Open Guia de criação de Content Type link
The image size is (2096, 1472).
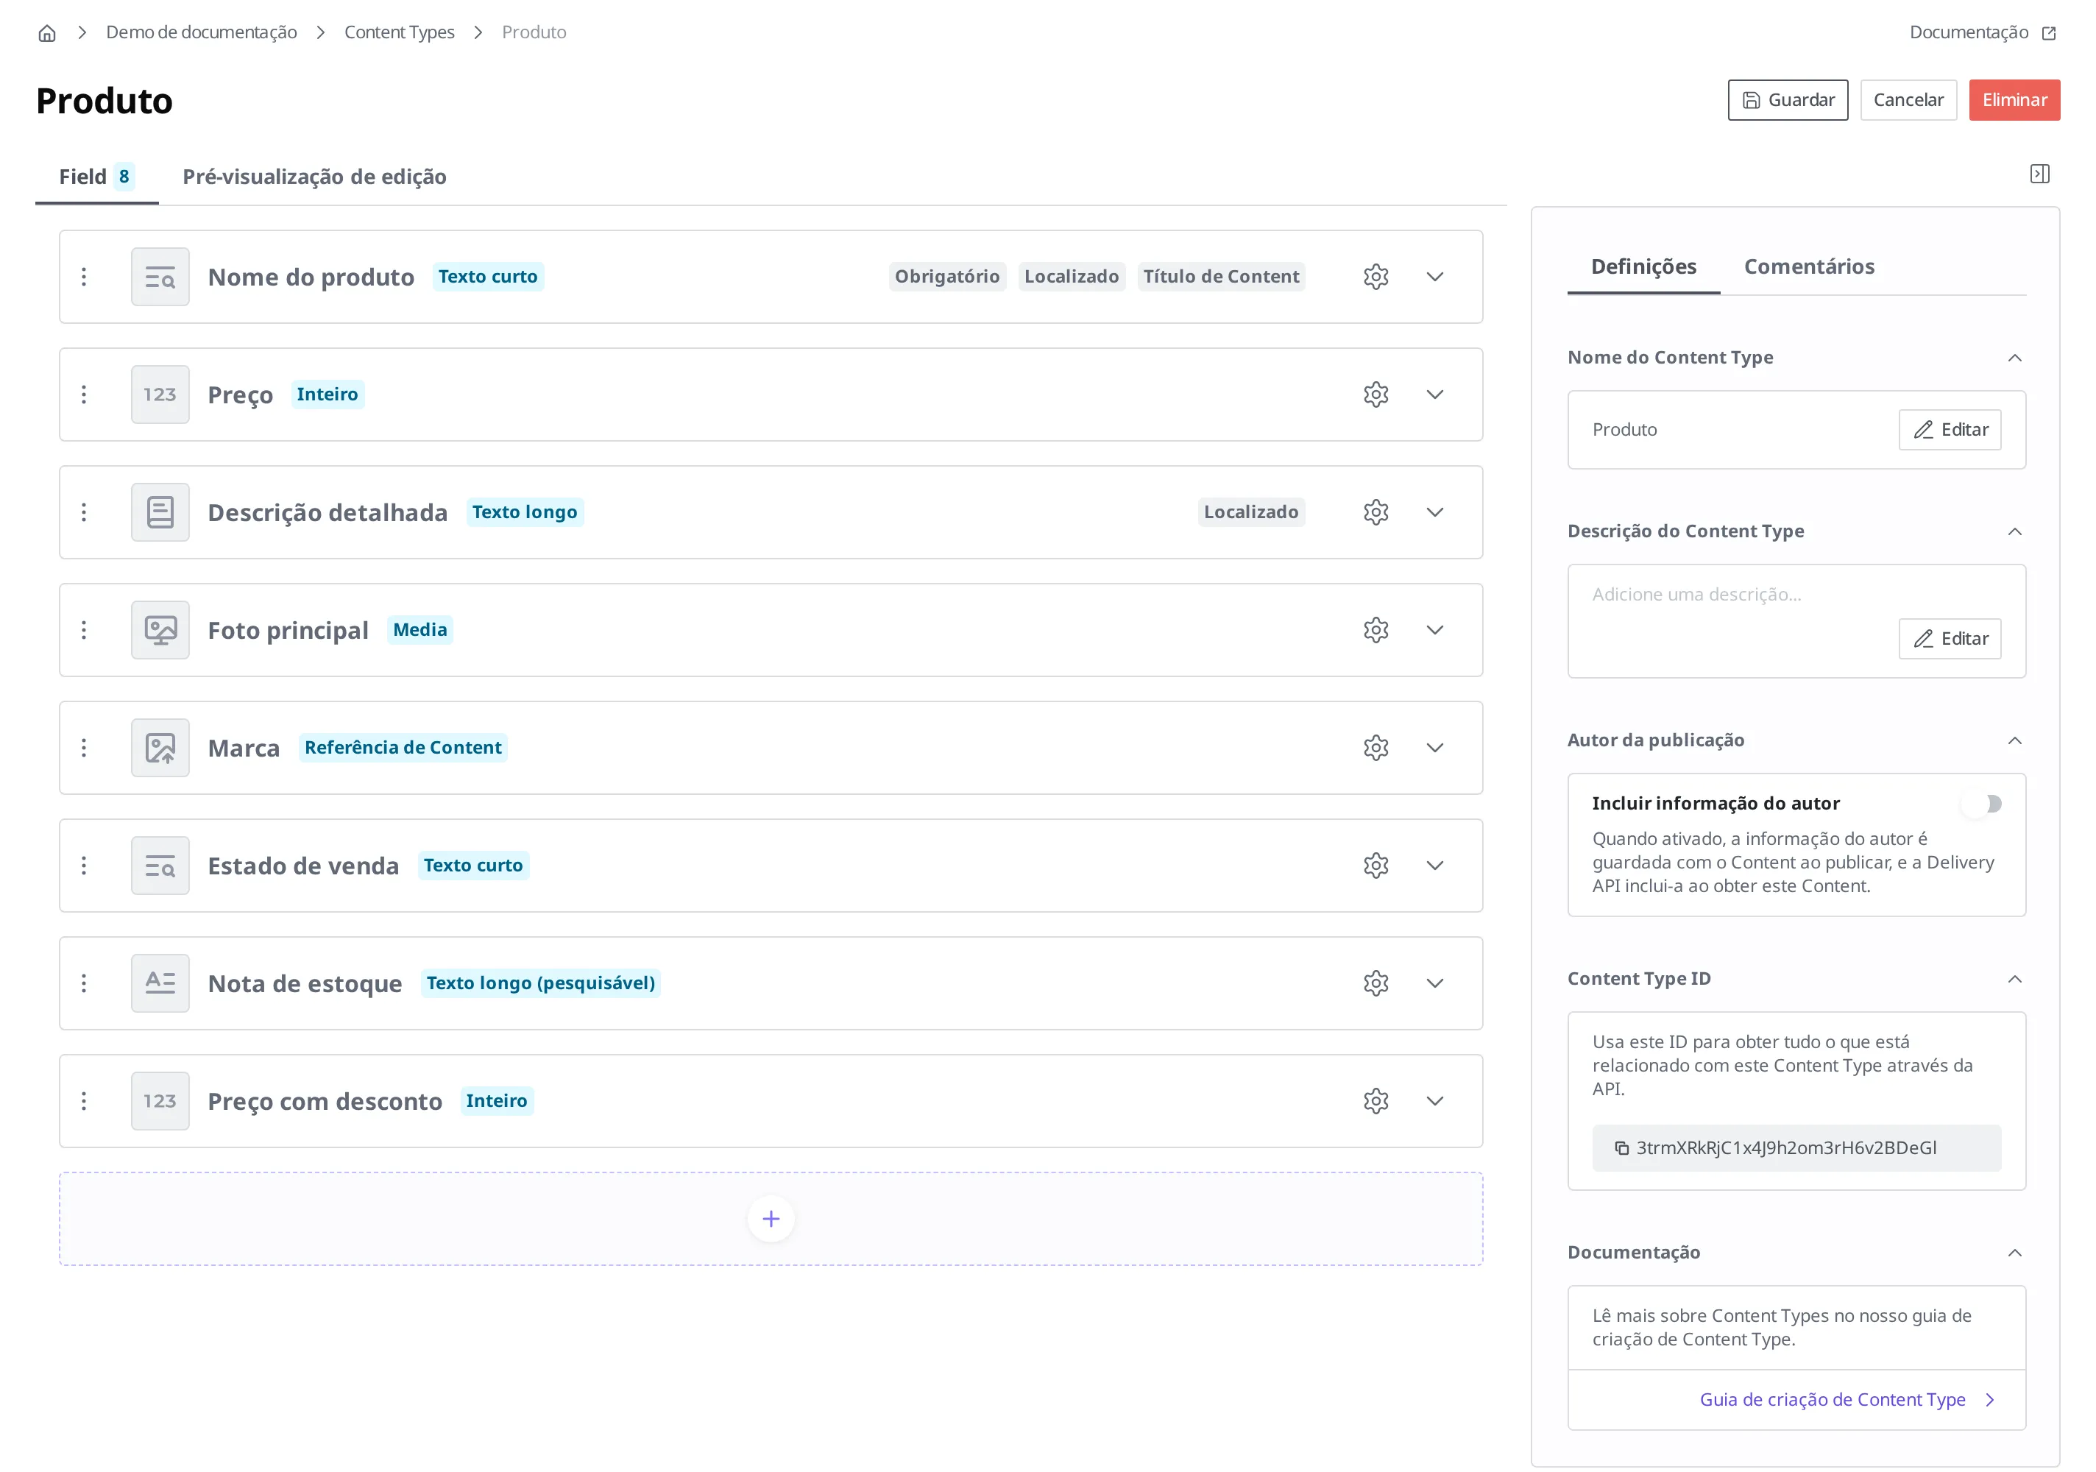click(1847, 1399)
